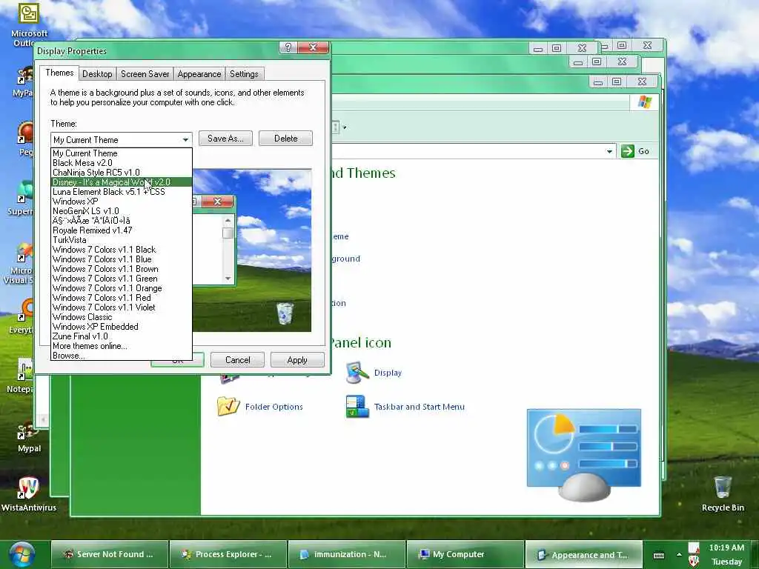Open the Mypal desktop shortcut
This screenshot has width=759, height=569.
29,438
